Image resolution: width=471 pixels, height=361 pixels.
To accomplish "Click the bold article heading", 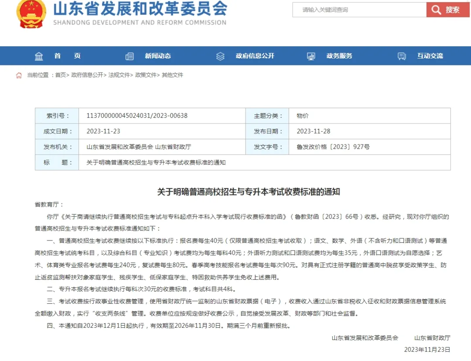I will (x=249, y=192).
